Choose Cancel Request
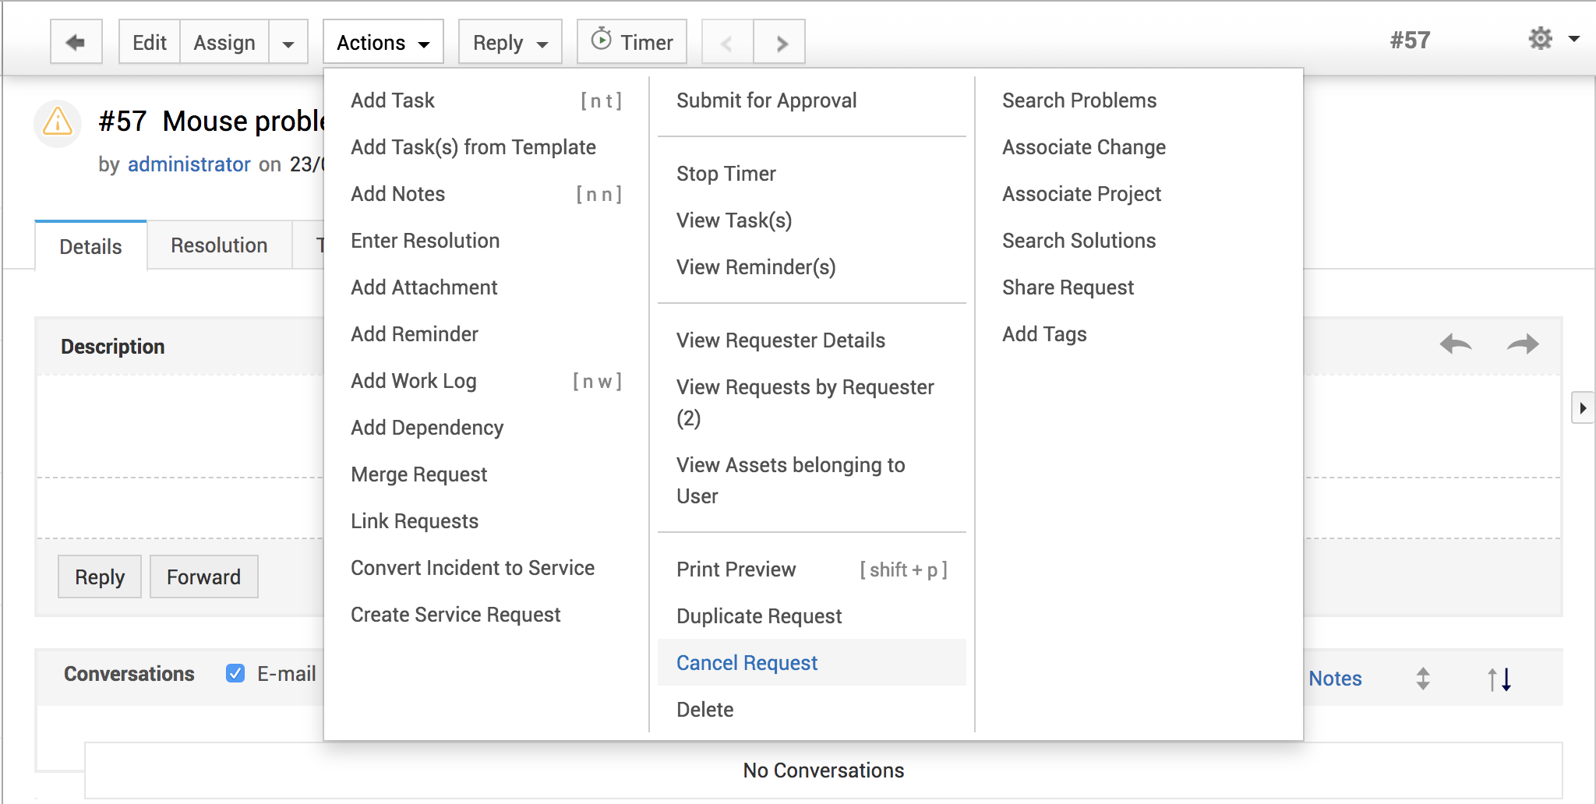Image resolution: width=1596 pixels, height=804 pixels. pos(812,663)
